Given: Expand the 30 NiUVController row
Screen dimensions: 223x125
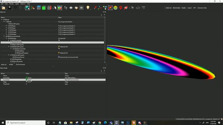Looking at the screenshot, I should click(8, 40).
